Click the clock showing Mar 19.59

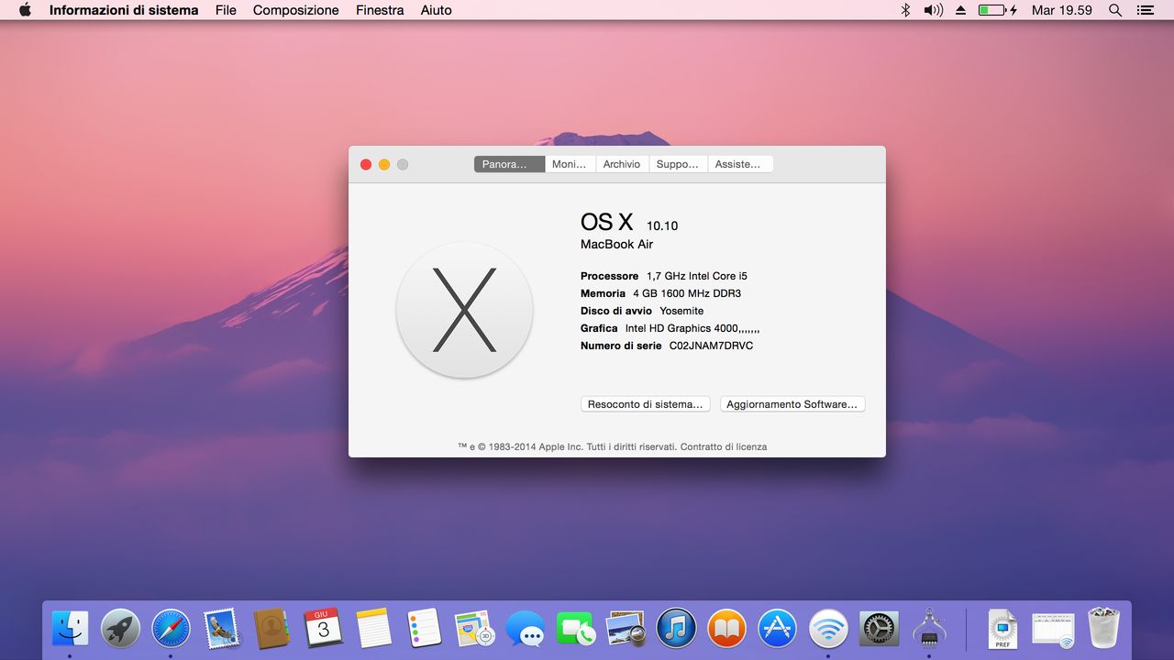[1062, 10]
